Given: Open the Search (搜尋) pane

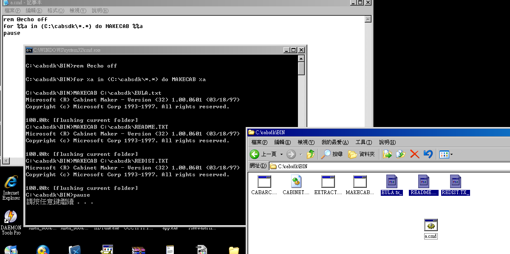Looking at the screenshot, I should pyautogui.click(x=332, y=154).
